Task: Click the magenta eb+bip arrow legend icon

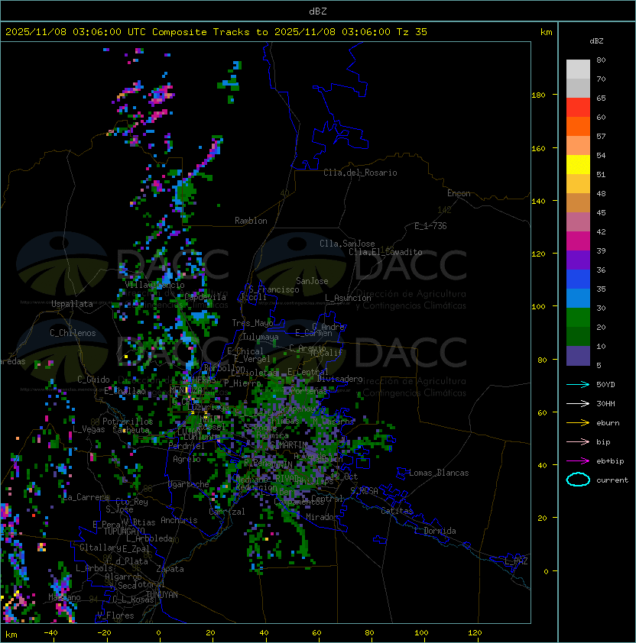Action: 578,461
